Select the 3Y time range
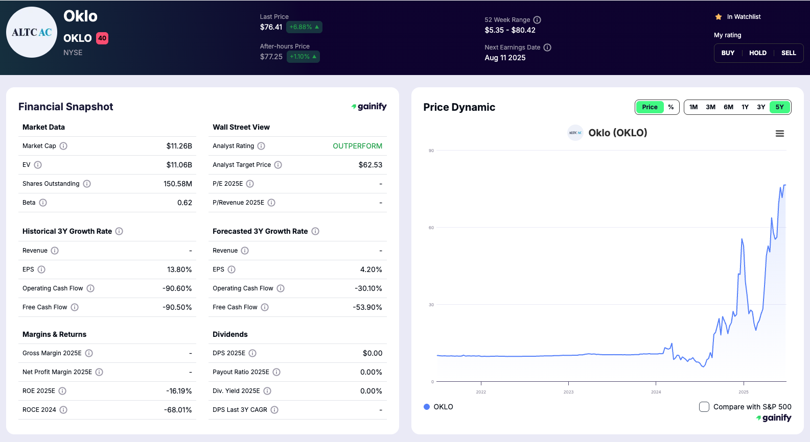 tap(761, 107)
